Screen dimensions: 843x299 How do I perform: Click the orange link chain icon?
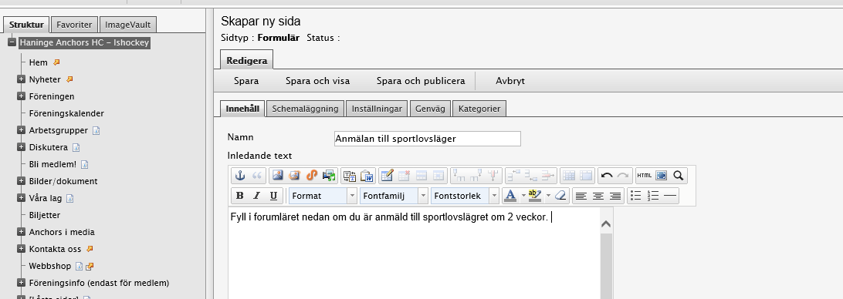coord(312,176)
